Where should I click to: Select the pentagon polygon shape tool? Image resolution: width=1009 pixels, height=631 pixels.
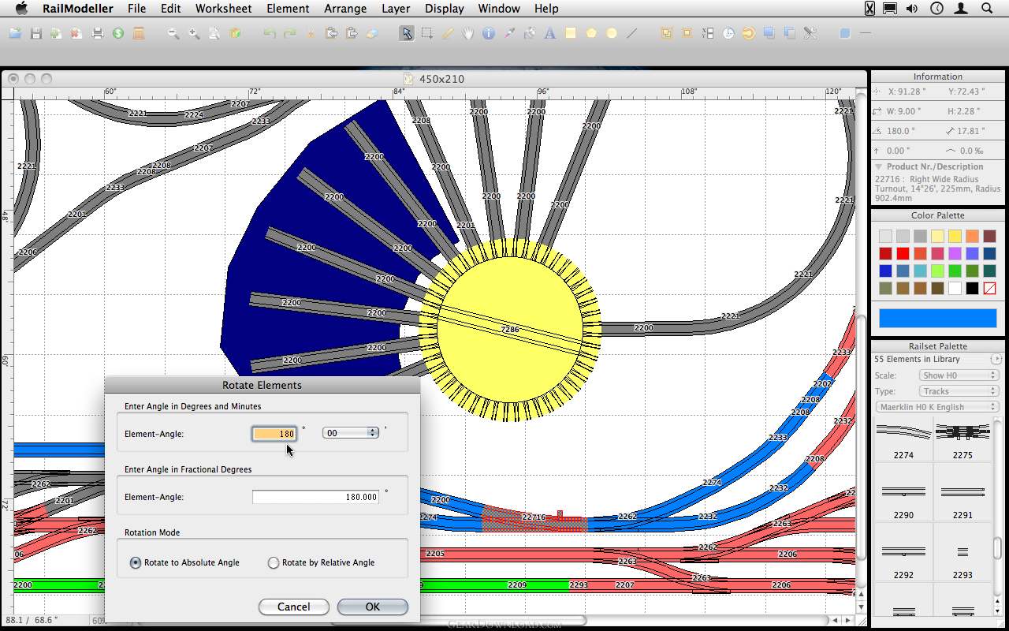591,33
